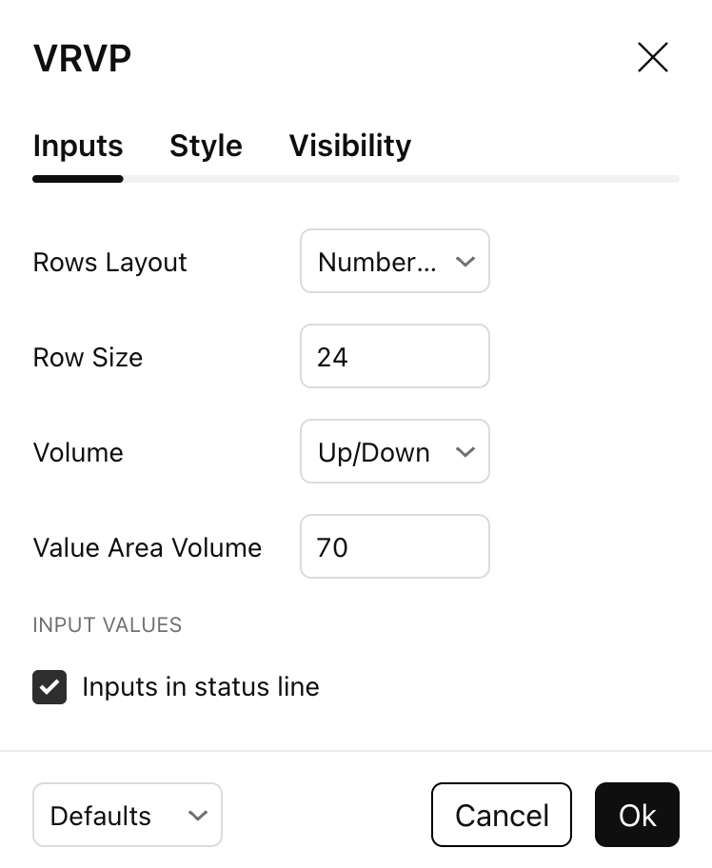Switch to the Inputs tab
The height and width of the screenshot is (868, 712).
click(x=78, y=146)
